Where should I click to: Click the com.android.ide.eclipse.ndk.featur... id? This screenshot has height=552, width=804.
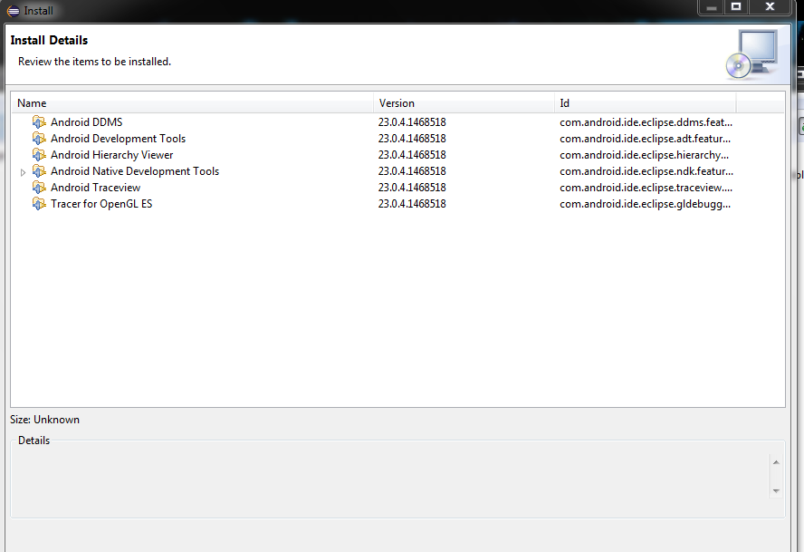click(x=646, y=171)
